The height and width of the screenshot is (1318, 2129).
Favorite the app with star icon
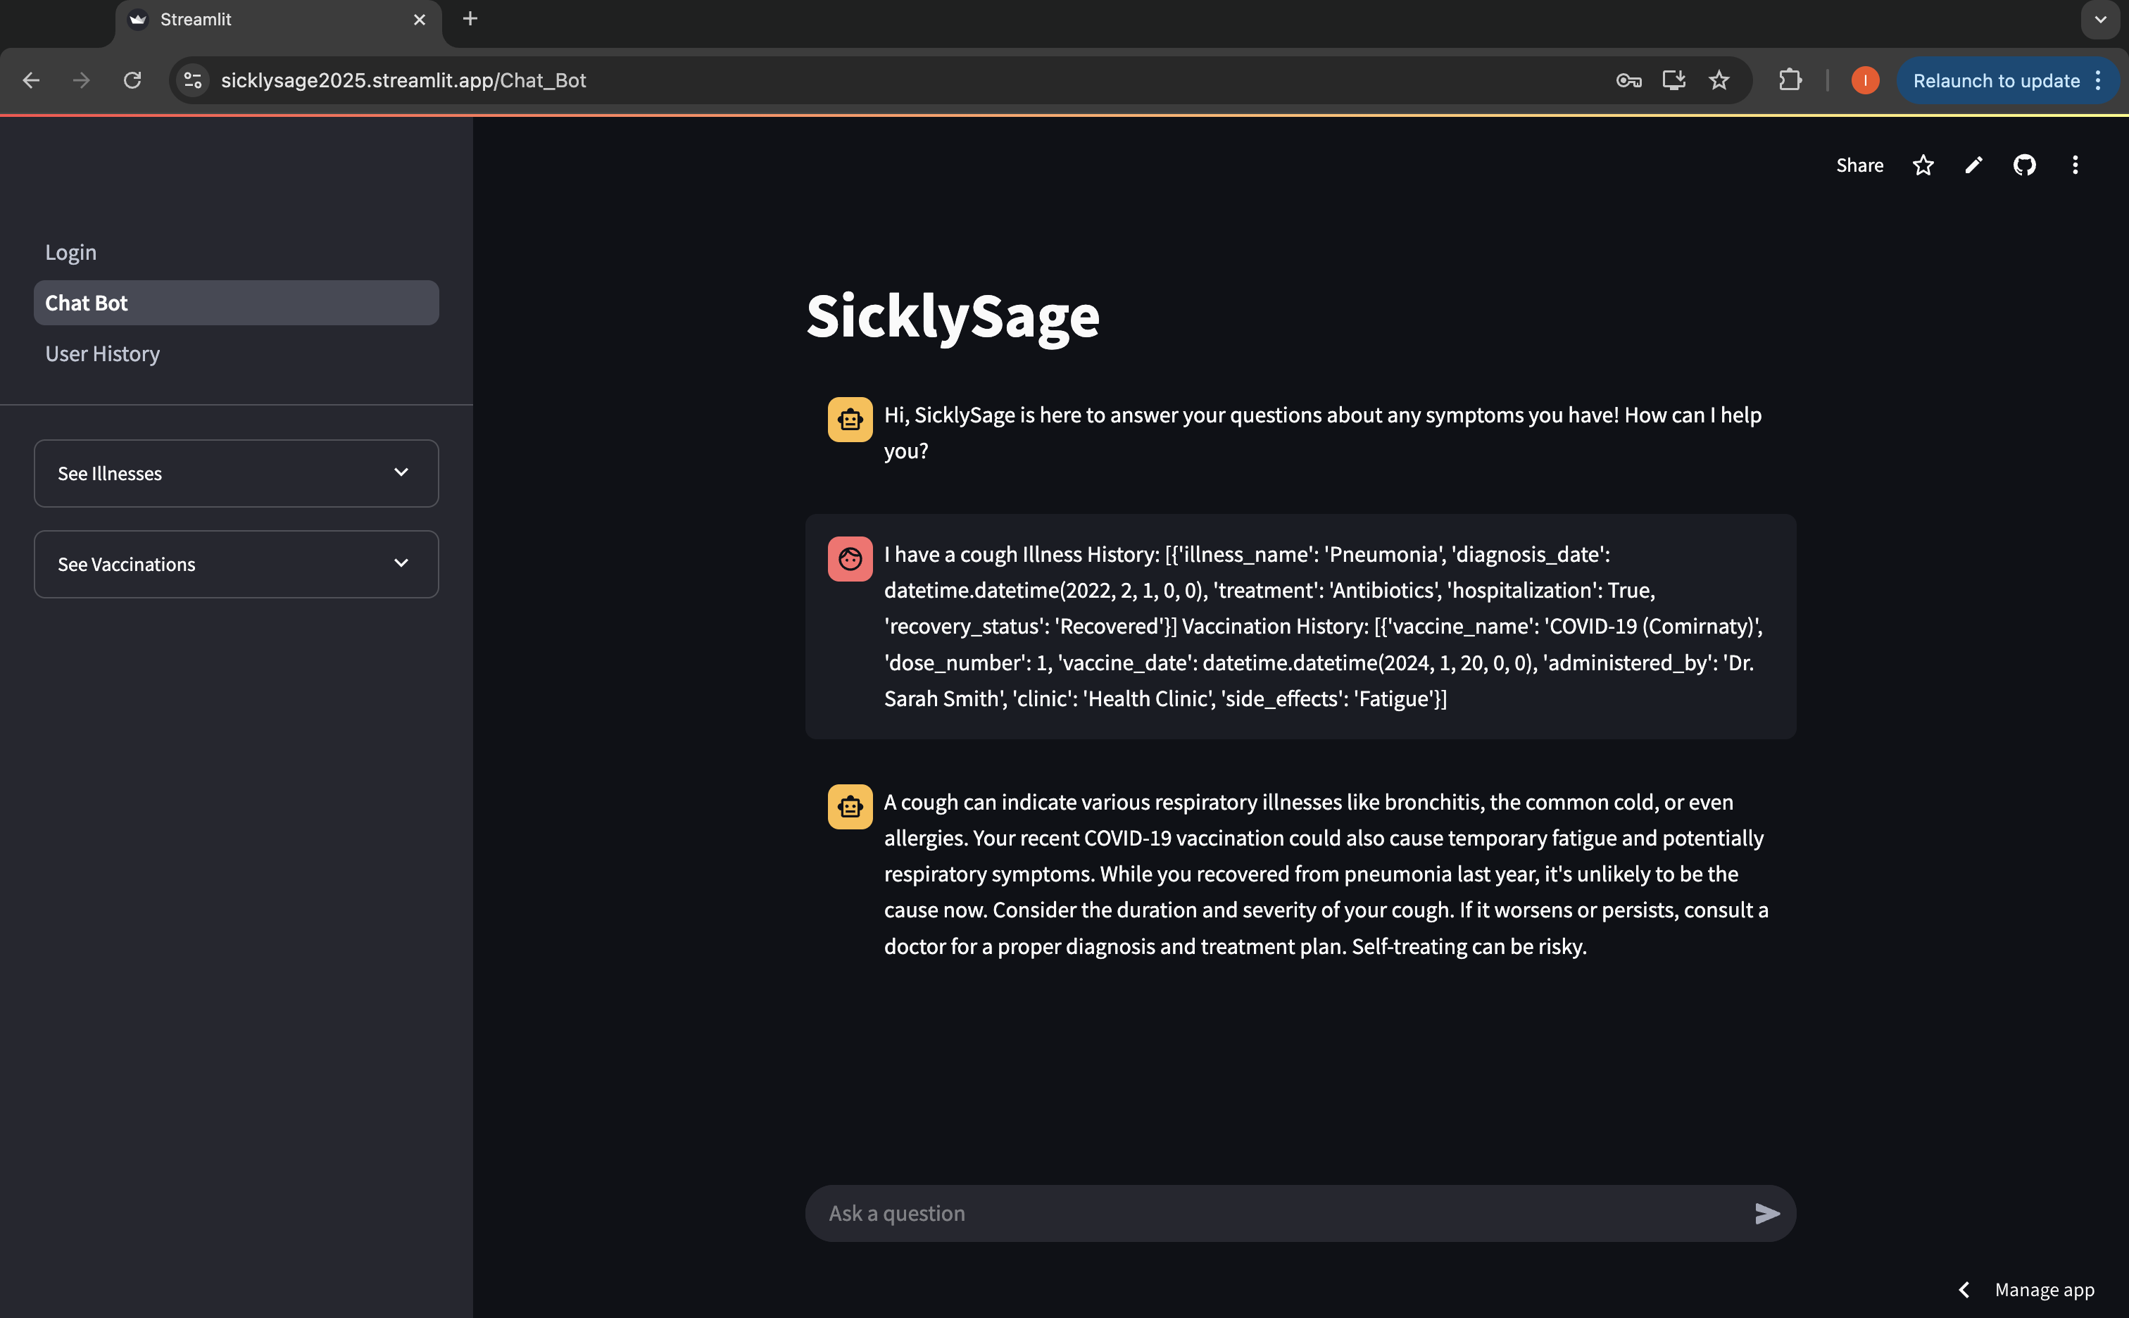coord(1923,165)
